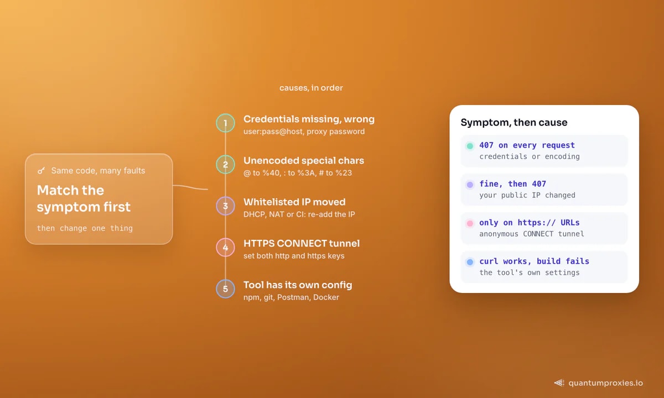Click the key icon beside Same code, many faults

41,171
